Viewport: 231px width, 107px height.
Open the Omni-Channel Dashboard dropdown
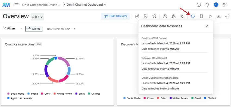tap(86, 5)
